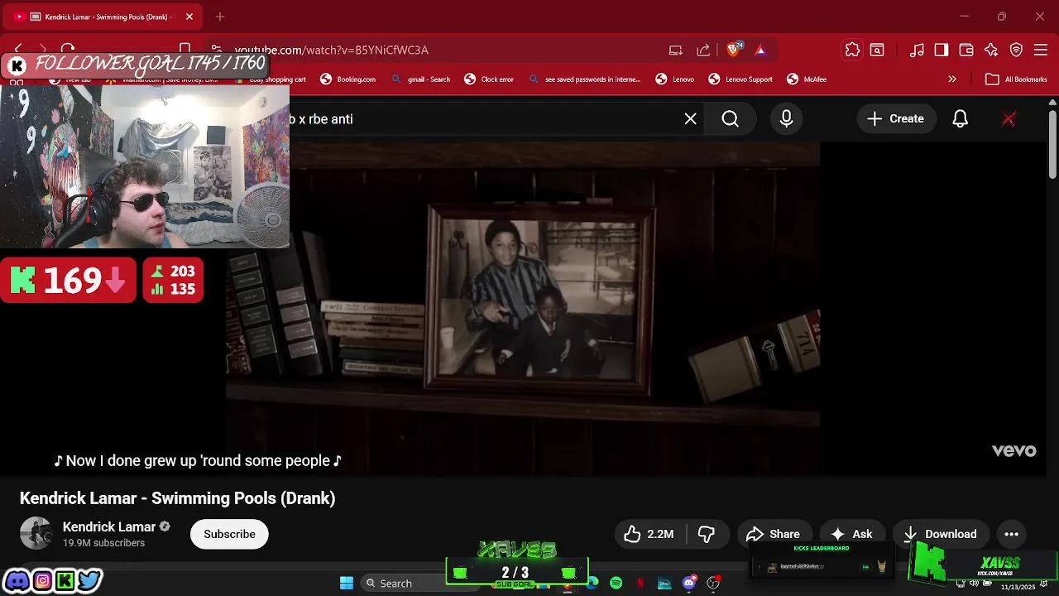Open the Windows Start menu
Screen dimensions: 1059x596
(x=347, y=584)
